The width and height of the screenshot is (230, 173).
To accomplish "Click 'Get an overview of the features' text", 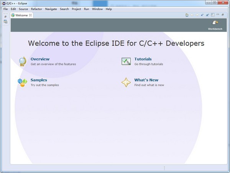I will click(x=53, y=64).
